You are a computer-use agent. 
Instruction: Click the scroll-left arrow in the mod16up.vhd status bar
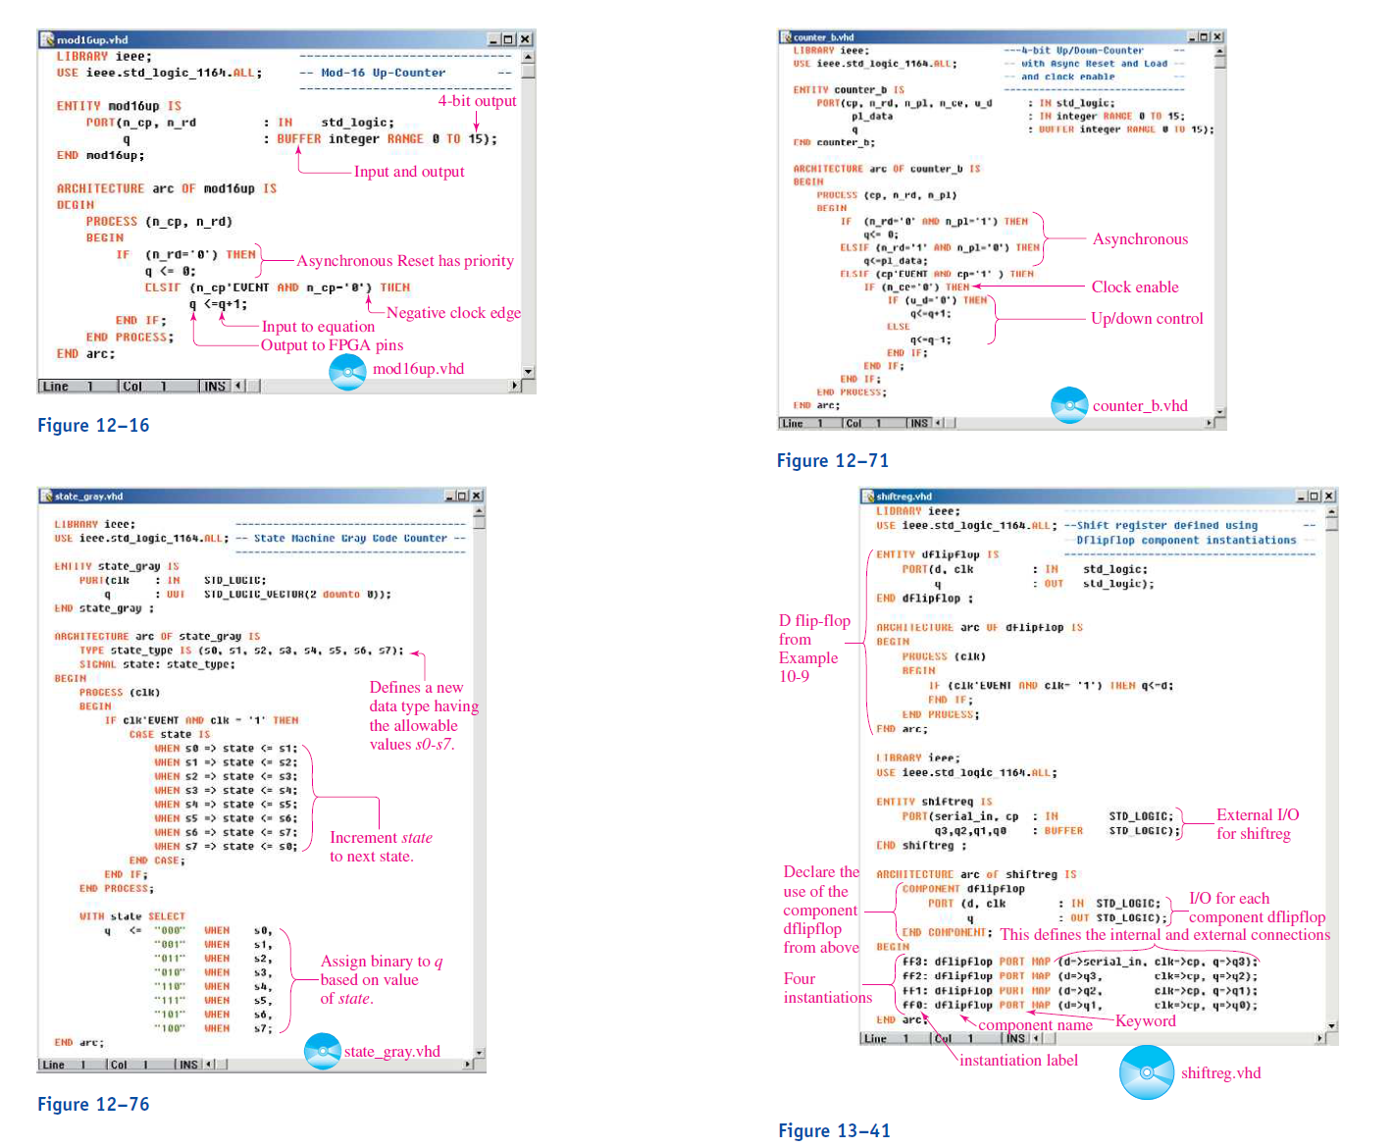(x=237, y=386)
